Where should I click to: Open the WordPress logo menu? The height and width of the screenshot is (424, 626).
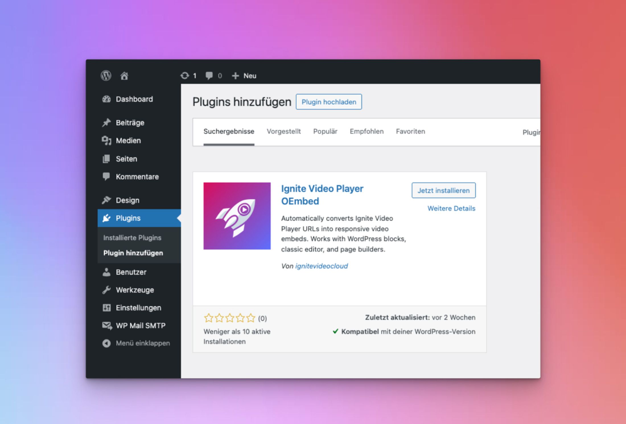click(106, 75)
